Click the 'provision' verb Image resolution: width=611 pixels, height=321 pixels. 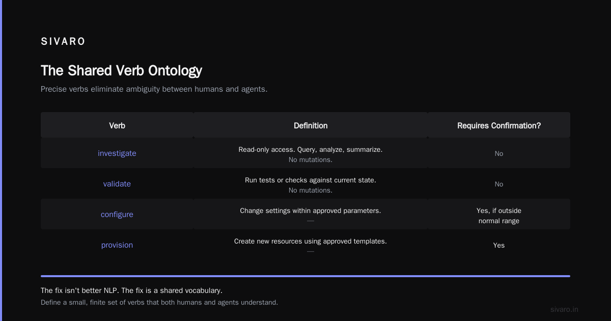tap(117, 245)
